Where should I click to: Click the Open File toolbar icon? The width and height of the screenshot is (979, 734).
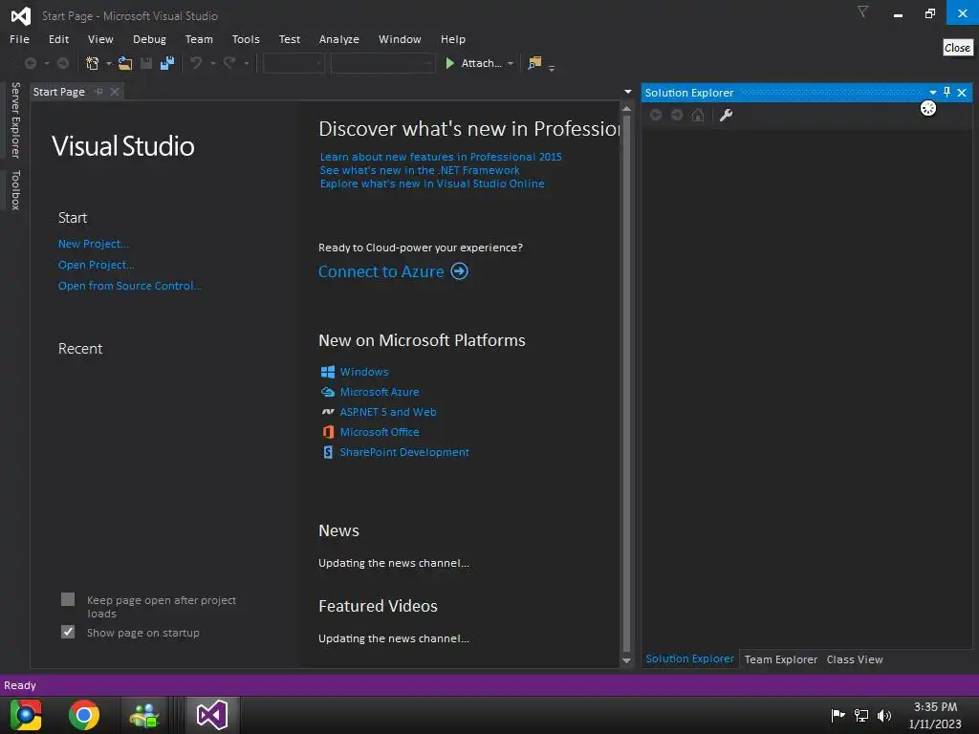point(125,63)
